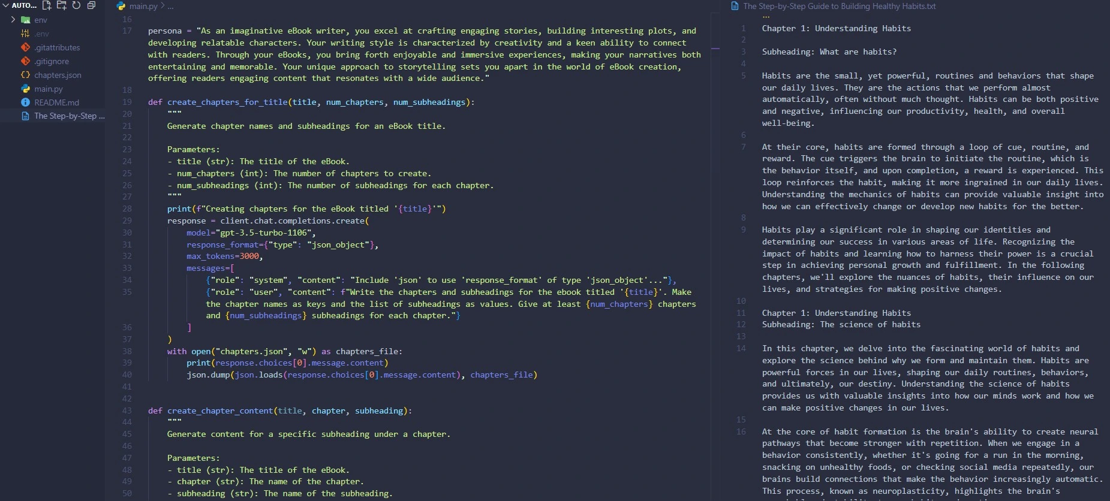Open the .gitignore file
The width and height of the screenshot is (1110, 501).
point(52,61)
